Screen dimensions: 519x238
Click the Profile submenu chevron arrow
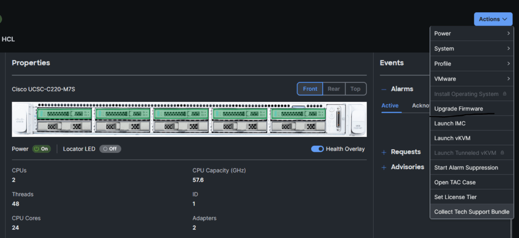click(x=508, y=63)
